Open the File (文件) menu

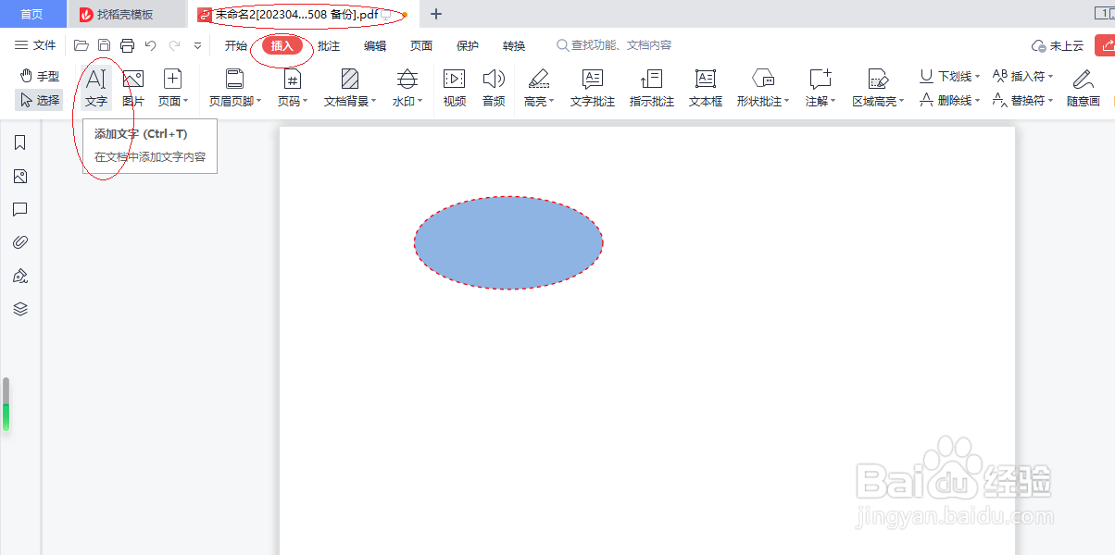tap(35, 45)
